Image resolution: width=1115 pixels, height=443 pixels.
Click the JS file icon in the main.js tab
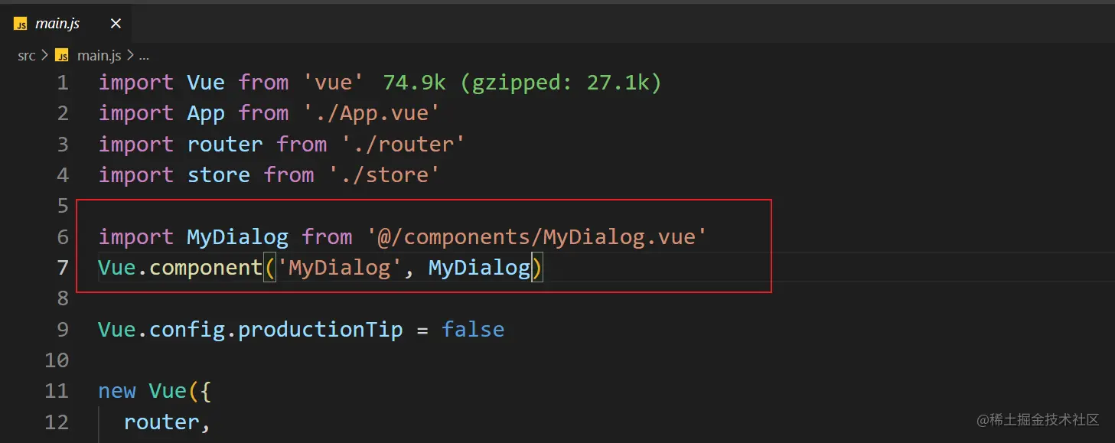pos(21,24)
